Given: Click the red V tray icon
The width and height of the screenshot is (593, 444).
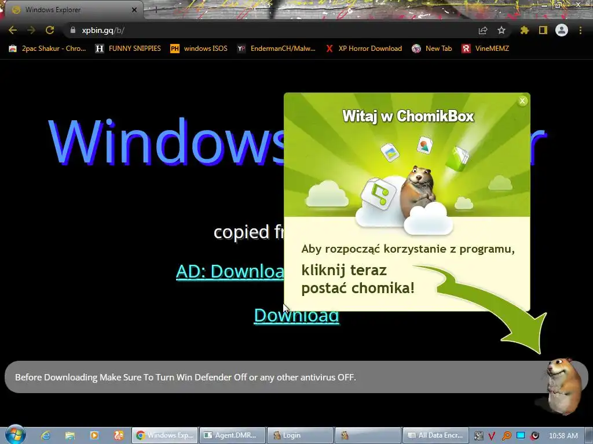Looking at the screenshot, I should 492,436.
